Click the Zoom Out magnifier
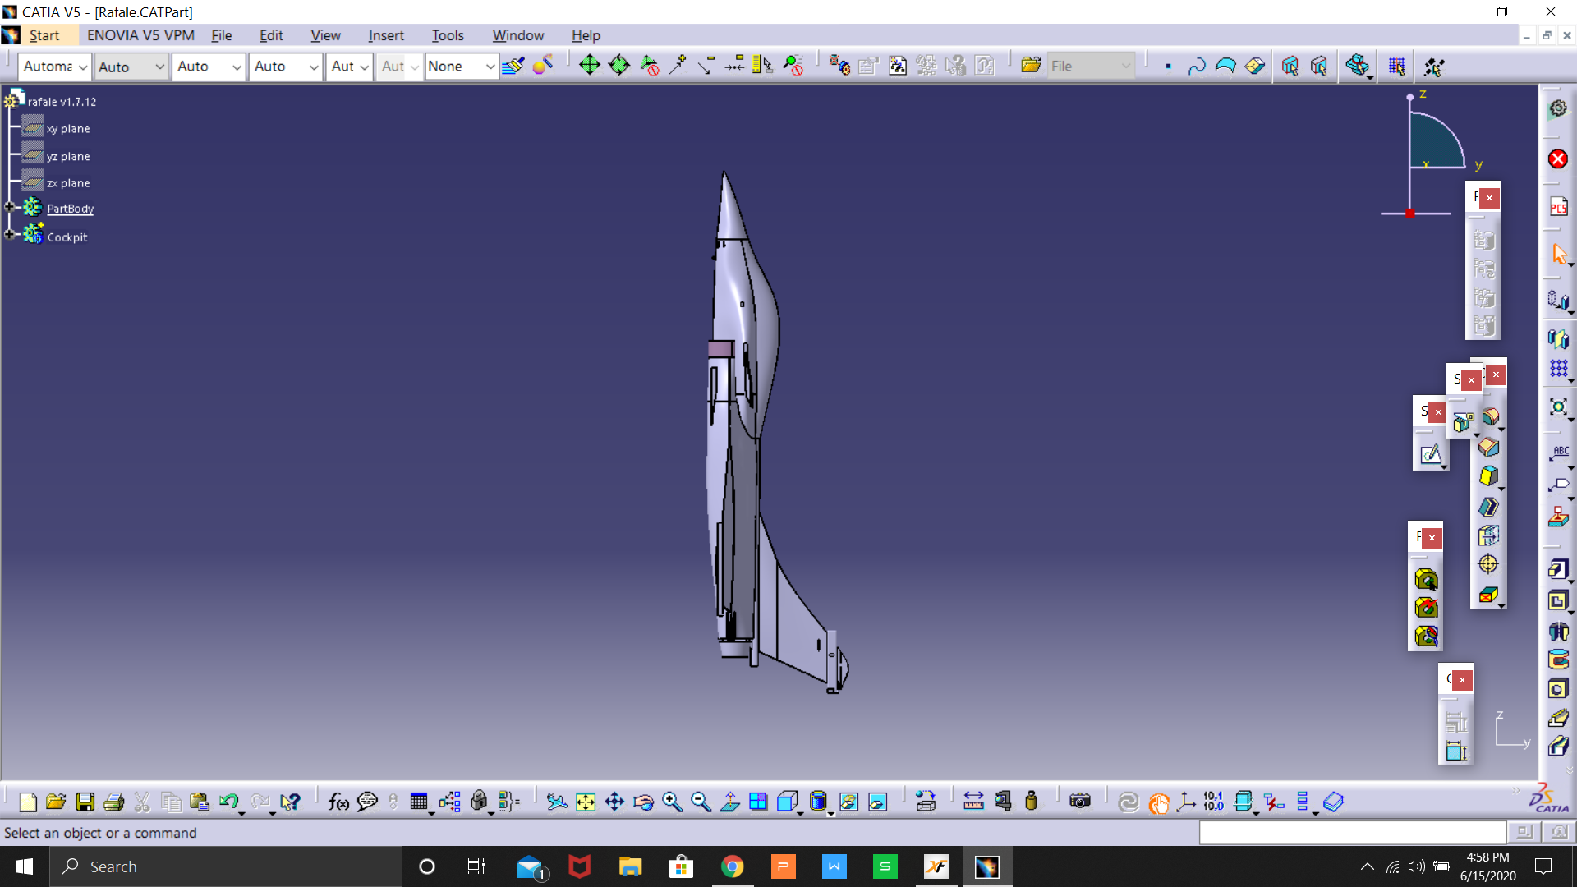 (x=701, y=802)
